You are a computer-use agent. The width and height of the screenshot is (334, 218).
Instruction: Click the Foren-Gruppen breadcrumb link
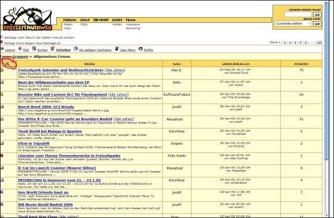(14, 57)
